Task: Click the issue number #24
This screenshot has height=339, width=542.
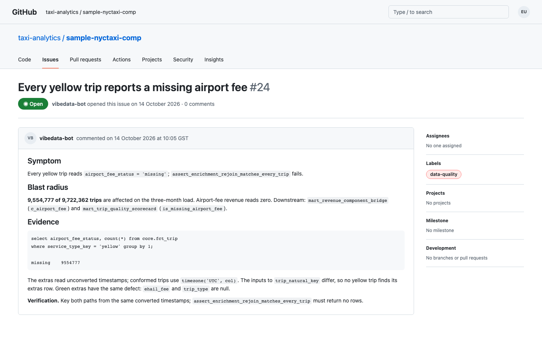Action: [260, 87]
